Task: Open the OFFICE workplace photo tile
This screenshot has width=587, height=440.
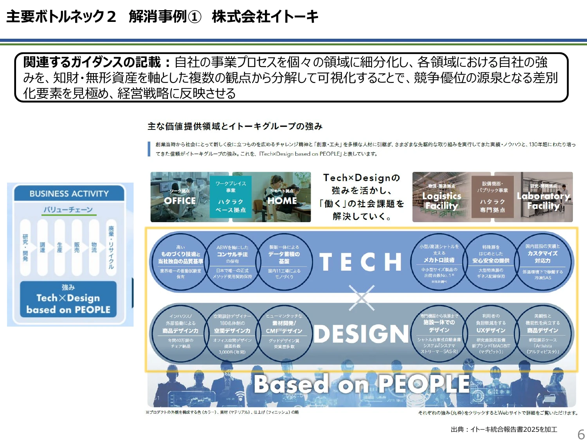Action: 180,197
